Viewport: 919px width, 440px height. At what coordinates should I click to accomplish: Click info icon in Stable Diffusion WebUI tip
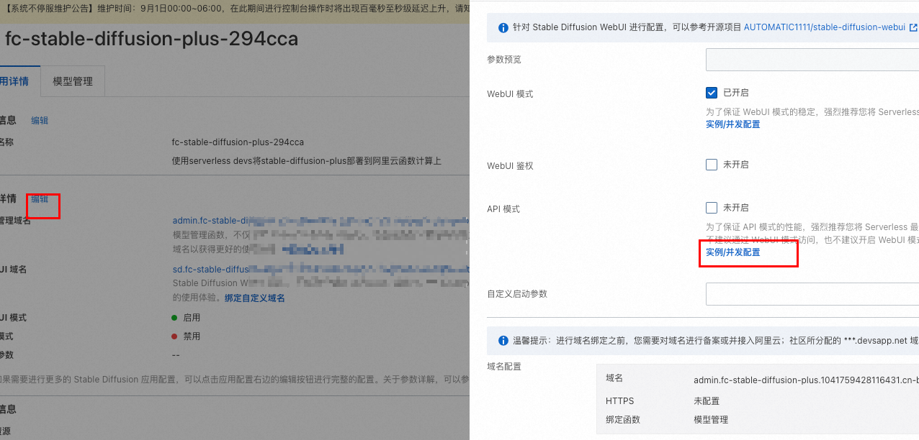tap(503, 27)
